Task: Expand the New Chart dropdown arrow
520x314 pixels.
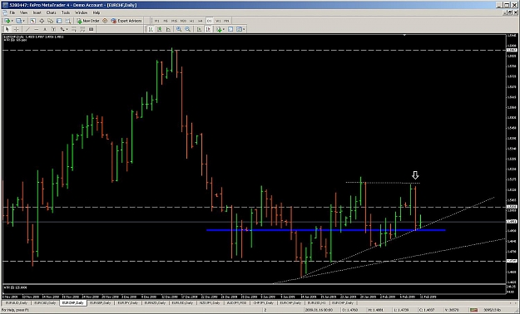Action: pyautogui.click(x=12, y=21)
